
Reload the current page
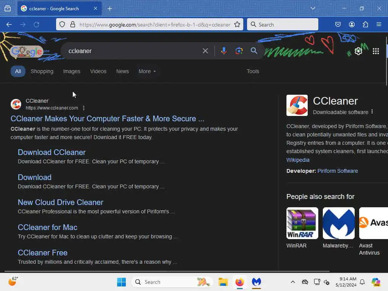36,25
